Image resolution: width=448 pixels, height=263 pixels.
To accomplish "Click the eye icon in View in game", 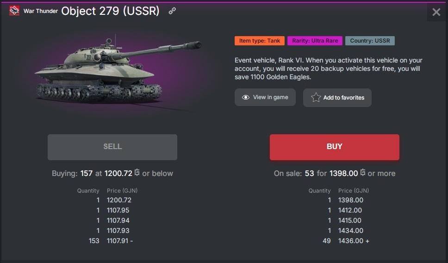I will pyautogui.click(x=246, y=97).
